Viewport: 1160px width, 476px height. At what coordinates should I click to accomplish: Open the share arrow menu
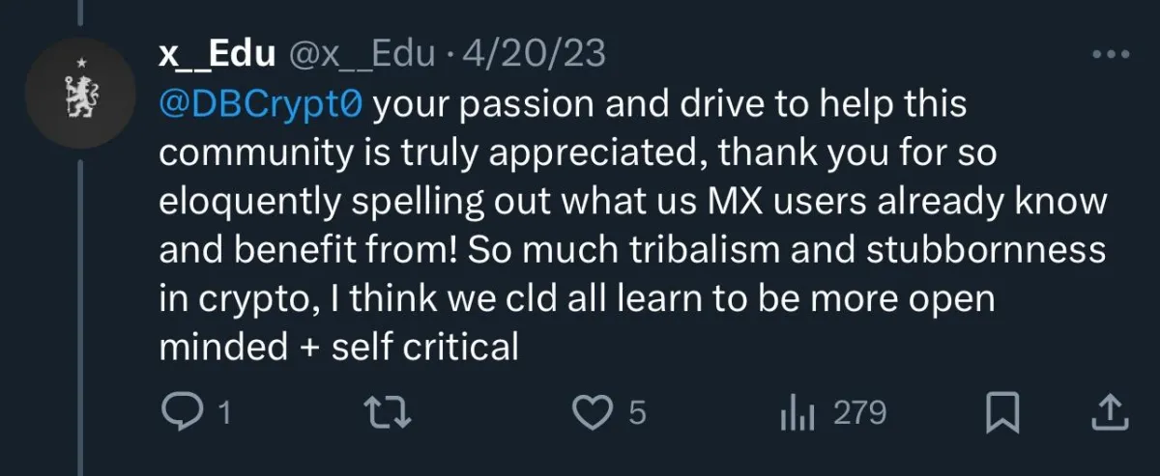[x=1111, y=414]
